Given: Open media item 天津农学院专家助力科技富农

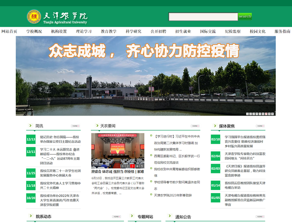Looking at the screenshot, I should coord(245,156).
